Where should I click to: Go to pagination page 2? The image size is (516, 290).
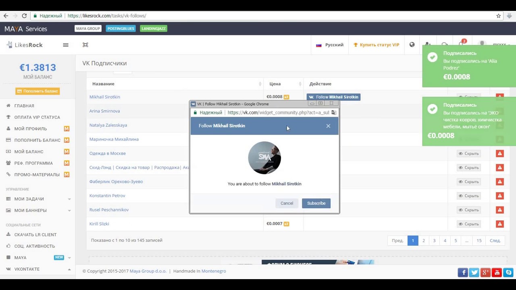coord(423,240)
